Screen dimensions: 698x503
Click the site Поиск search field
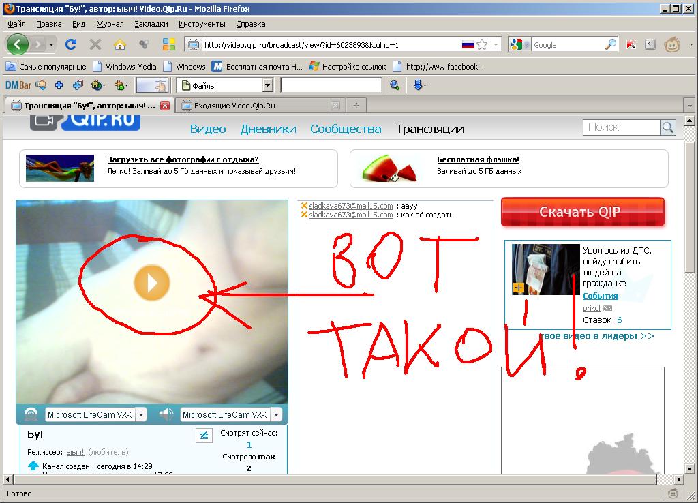point(622,127)
